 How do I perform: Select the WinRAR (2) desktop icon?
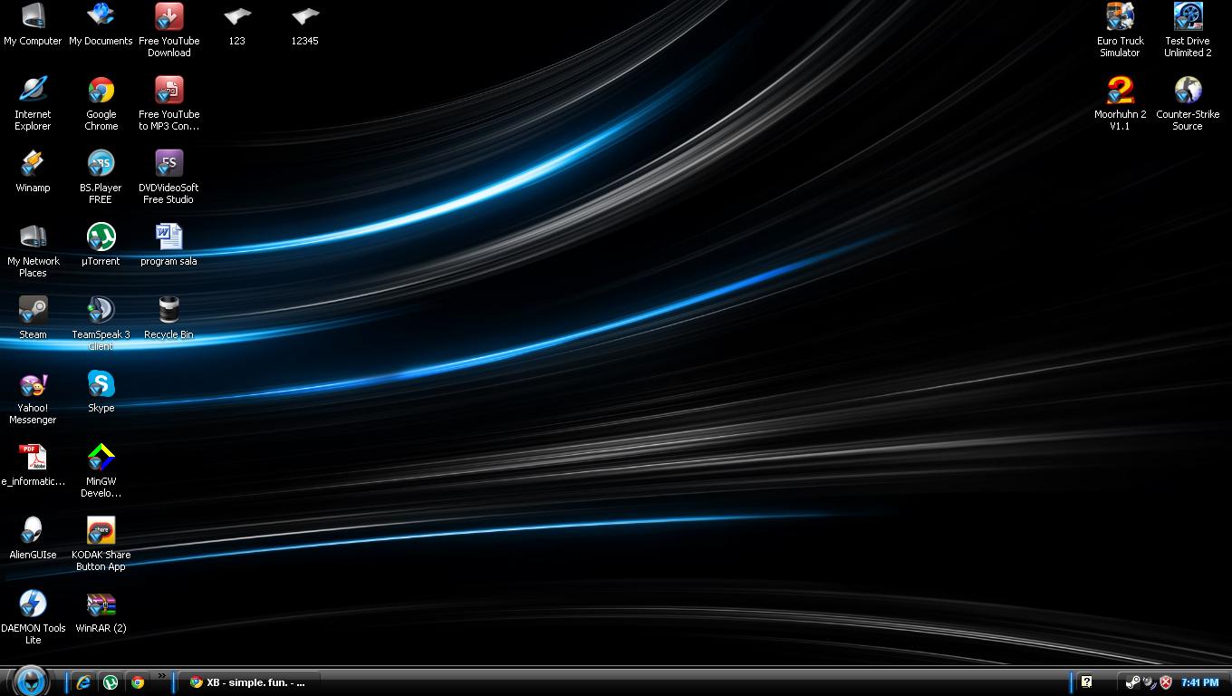tap(101, 612)
